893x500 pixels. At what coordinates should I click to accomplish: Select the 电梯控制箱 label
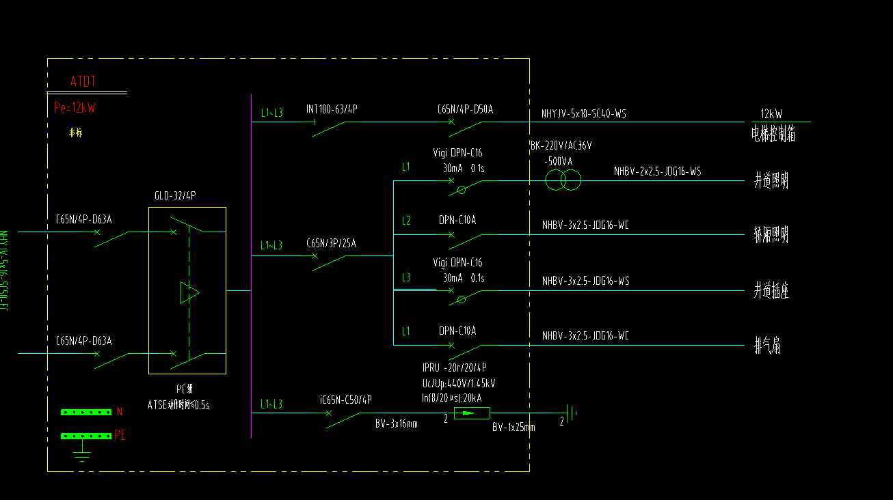(773, 135)
